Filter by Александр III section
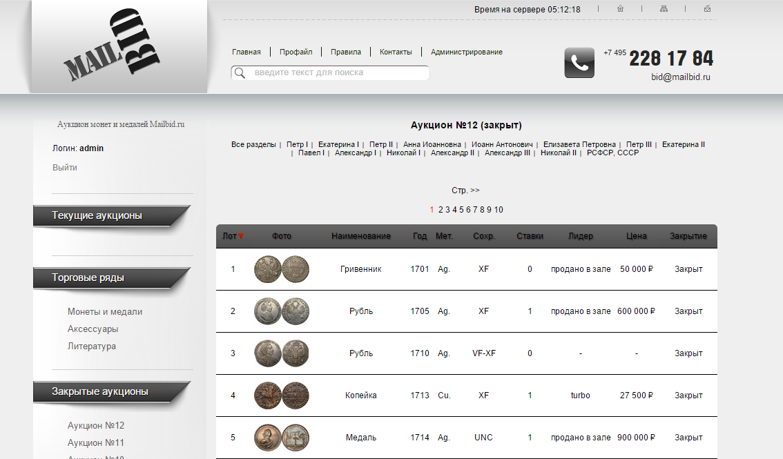The width and height of the screenshot is (783, 459). [x=507, y=153]
